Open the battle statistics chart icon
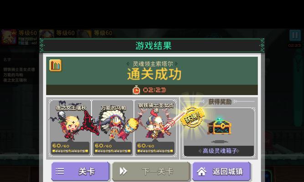The height and width of the screenshot is (182, 304). (56, 66)
